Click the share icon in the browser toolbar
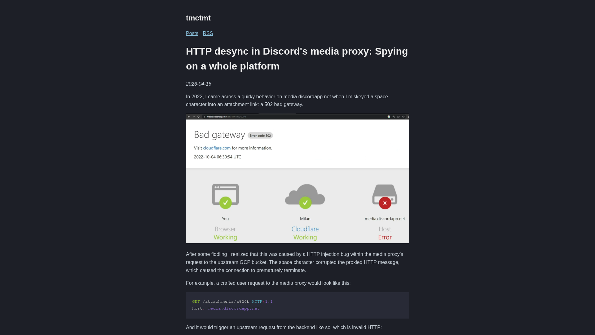Image resolution: width=595 pixels, height=335 pixels. pos(398,117)
